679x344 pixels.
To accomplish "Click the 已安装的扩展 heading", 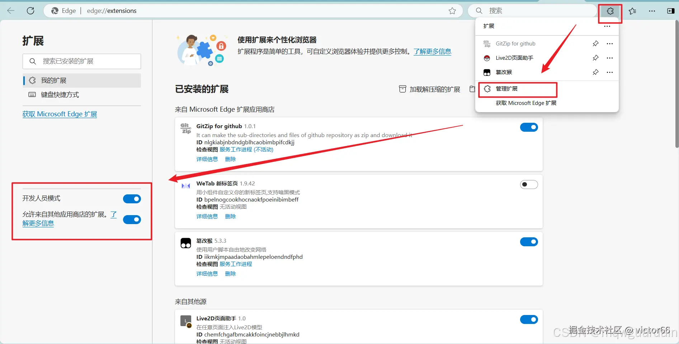I will pos(202,89).
